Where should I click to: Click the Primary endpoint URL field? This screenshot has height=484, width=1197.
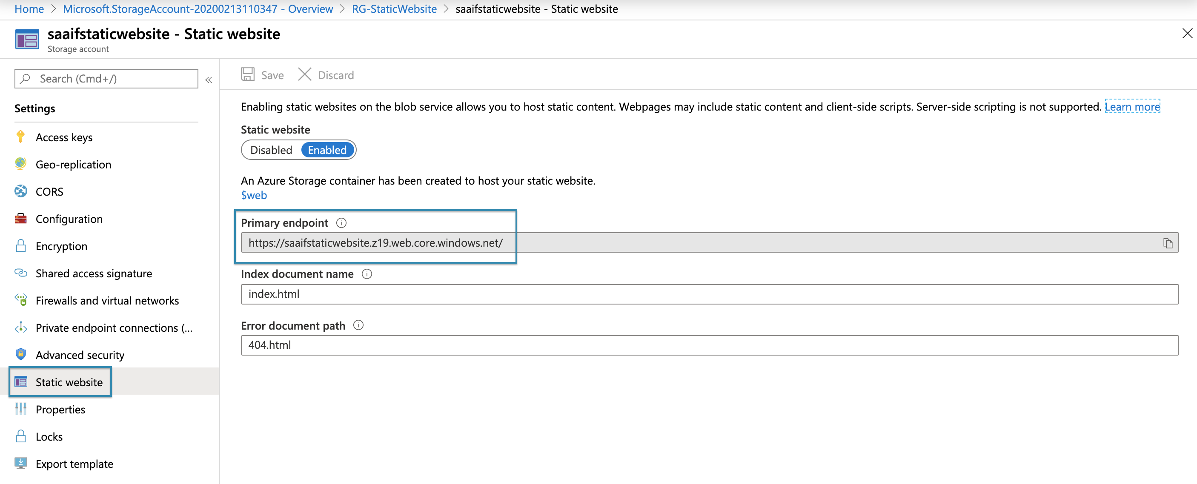(x=710, y=242)
